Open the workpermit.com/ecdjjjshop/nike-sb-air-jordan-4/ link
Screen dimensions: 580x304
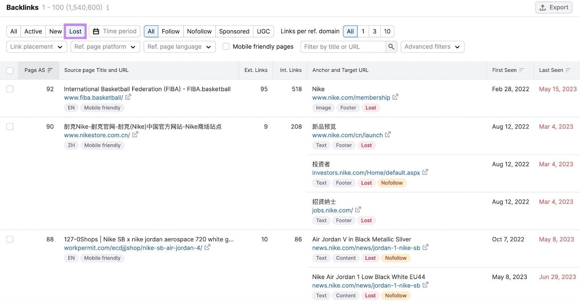133,248
